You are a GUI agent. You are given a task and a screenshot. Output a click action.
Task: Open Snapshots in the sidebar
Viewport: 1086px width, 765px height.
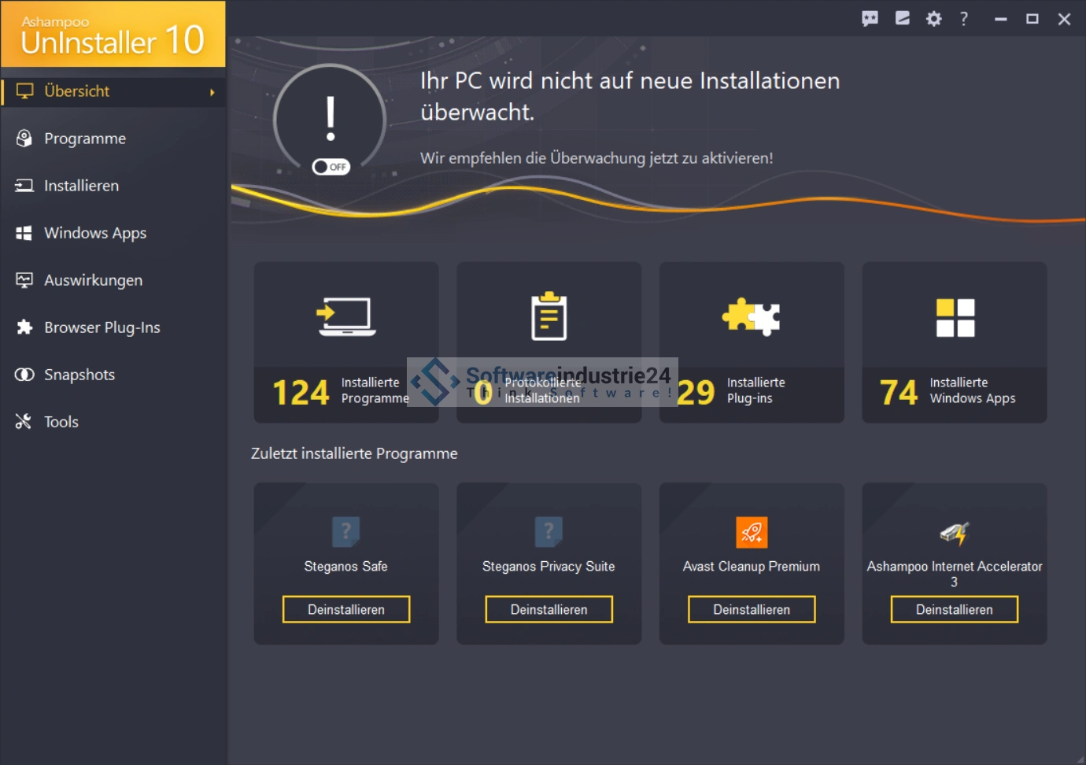coord(79,375)
